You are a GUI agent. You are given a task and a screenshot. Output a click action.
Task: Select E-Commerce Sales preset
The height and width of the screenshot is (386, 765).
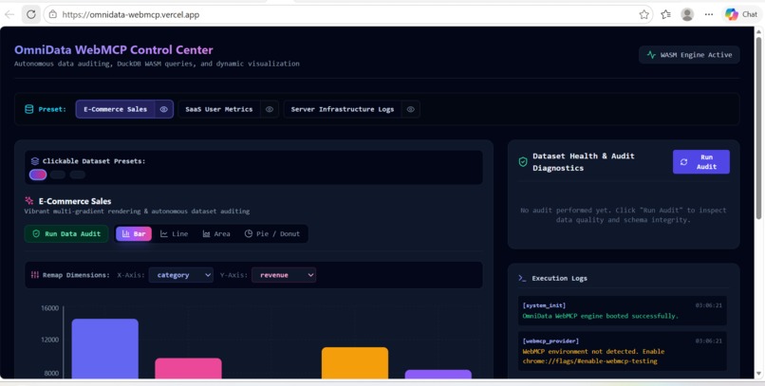[115, 109]
